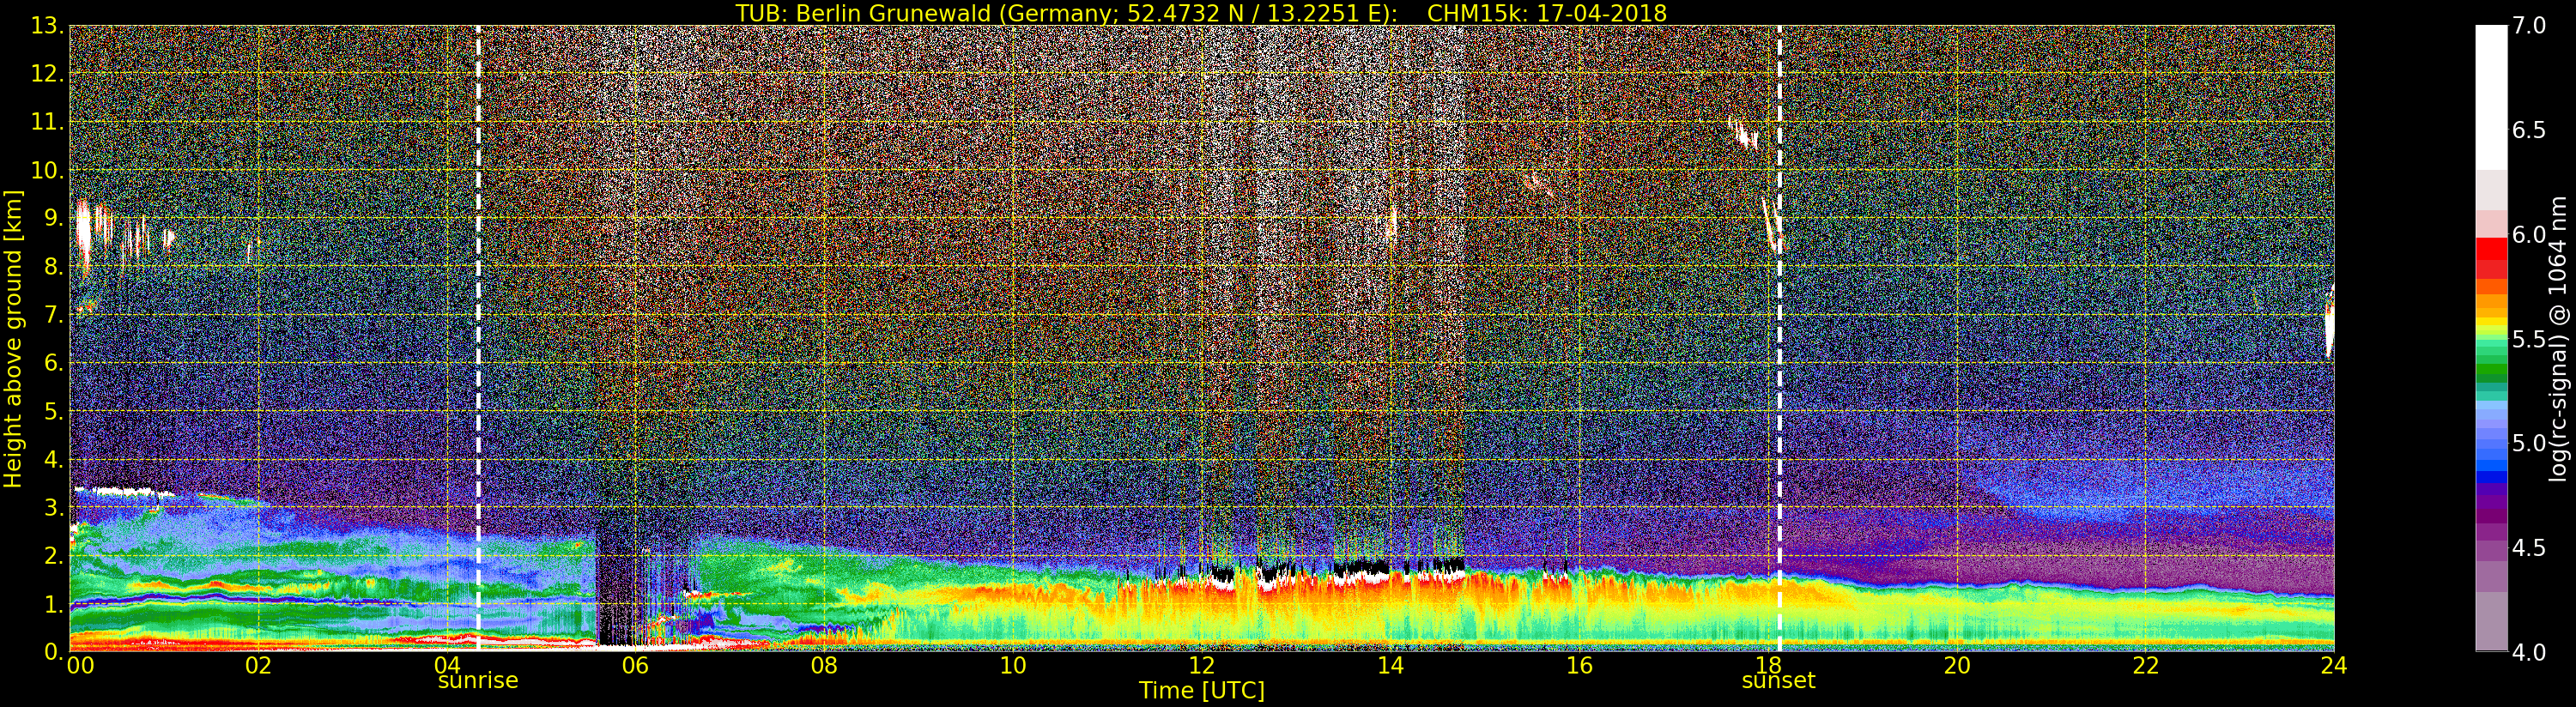Viewport: 2576px width, 707px height.
Task: Click the "20" time axis tick label
Action: pos(1957,666)
